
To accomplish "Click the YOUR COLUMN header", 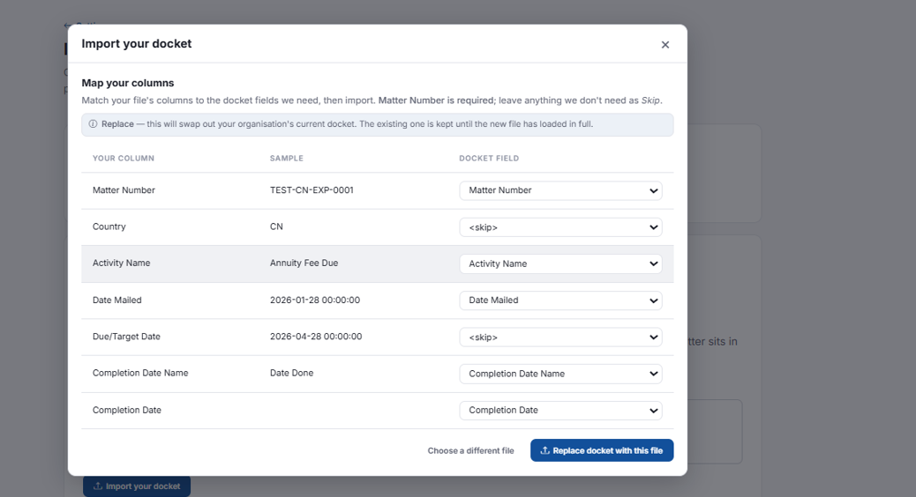I will (x=124, y=158).
